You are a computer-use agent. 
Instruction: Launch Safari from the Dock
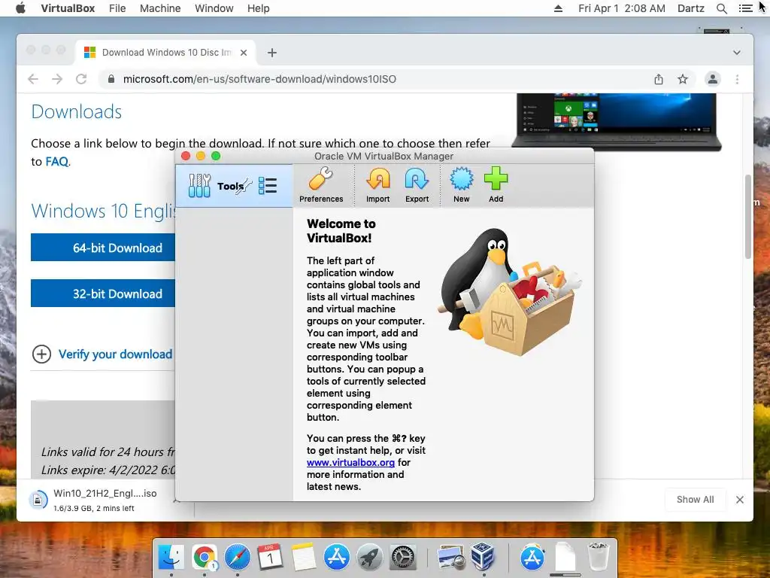(x=237, y=558)
